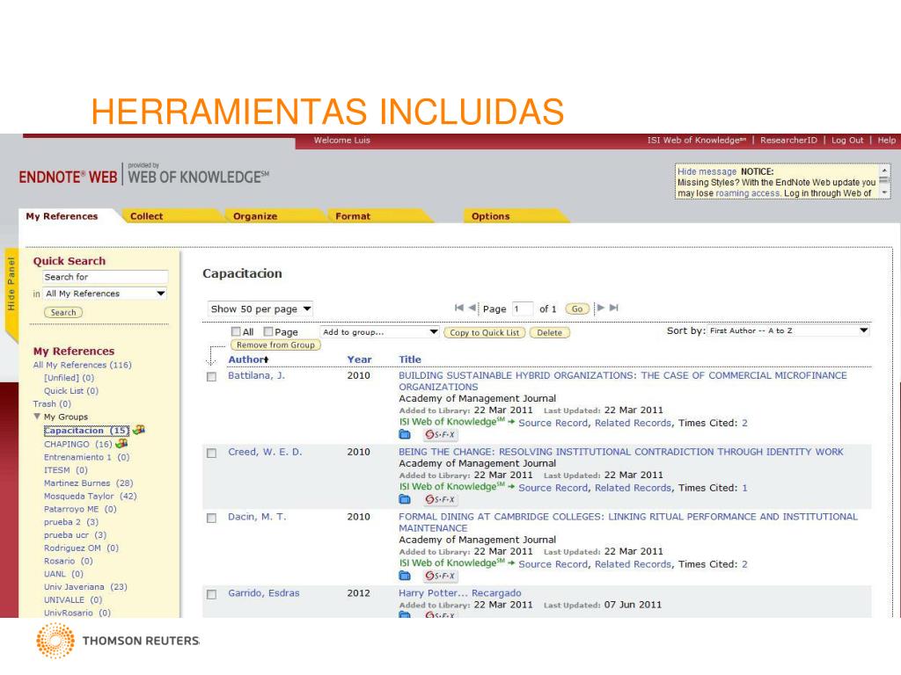The width and height of the screenshot is (901, 675).
Task: Open the folder icon in the Dacin record
Action: [x=405, y=576]
